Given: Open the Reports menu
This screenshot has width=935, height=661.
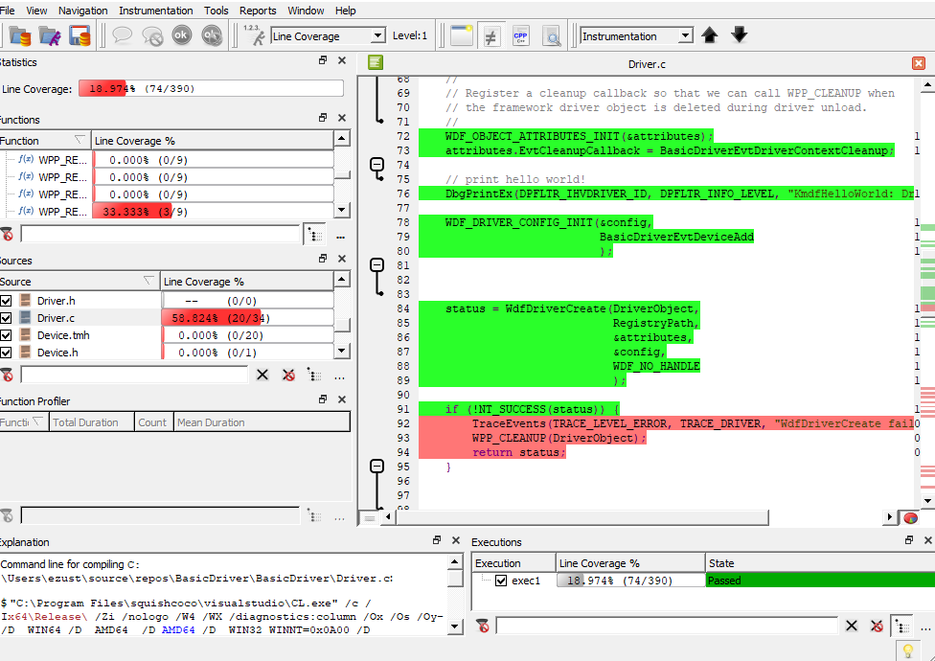Looking at the screenshot, I should 258,11.
